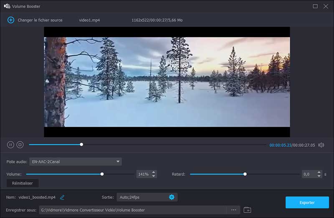Image resolution: width=334 pixels, height=218 pixels.
Task: Click file info 1162x522/00:00:27/5,66 Mo
Action: (x=157, y=20)
